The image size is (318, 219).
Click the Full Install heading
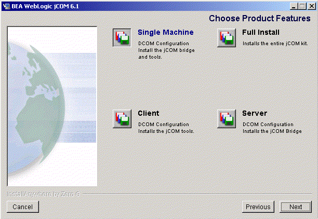[261, 32]
